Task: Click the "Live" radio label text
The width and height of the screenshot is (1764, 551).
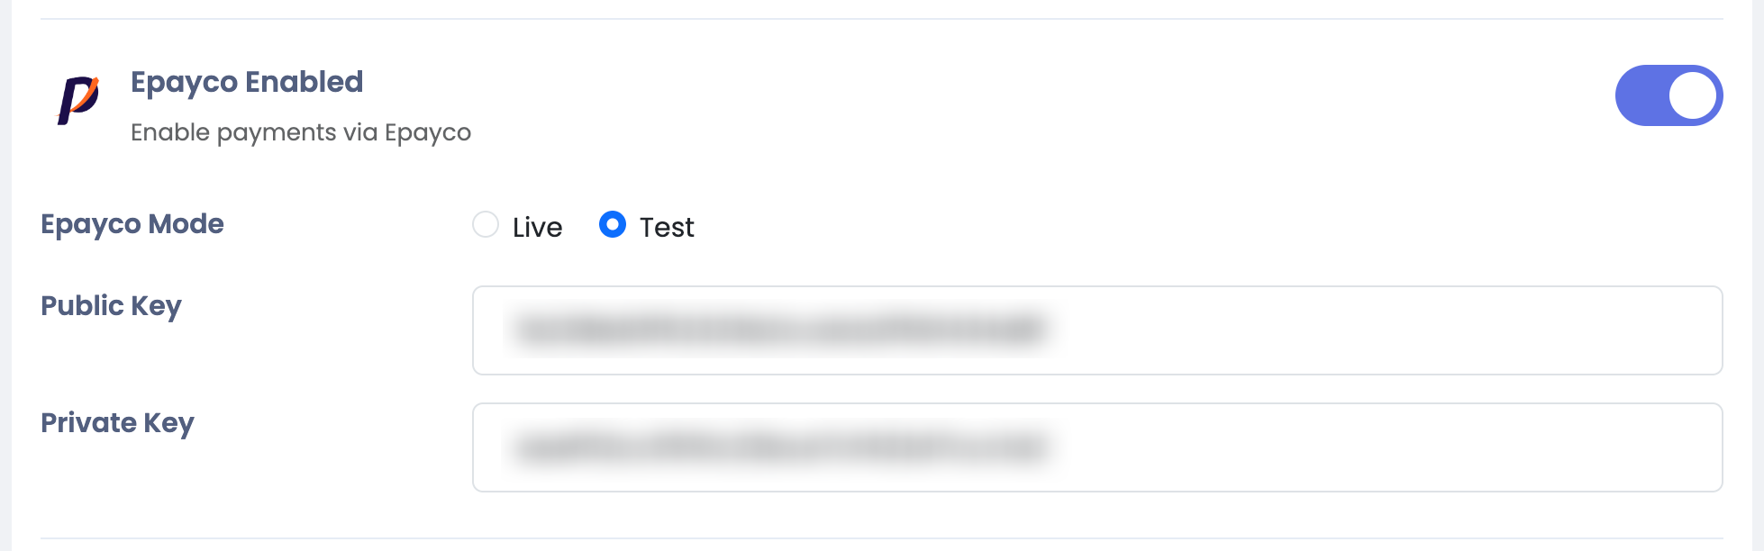Action: tap(537, 228)
